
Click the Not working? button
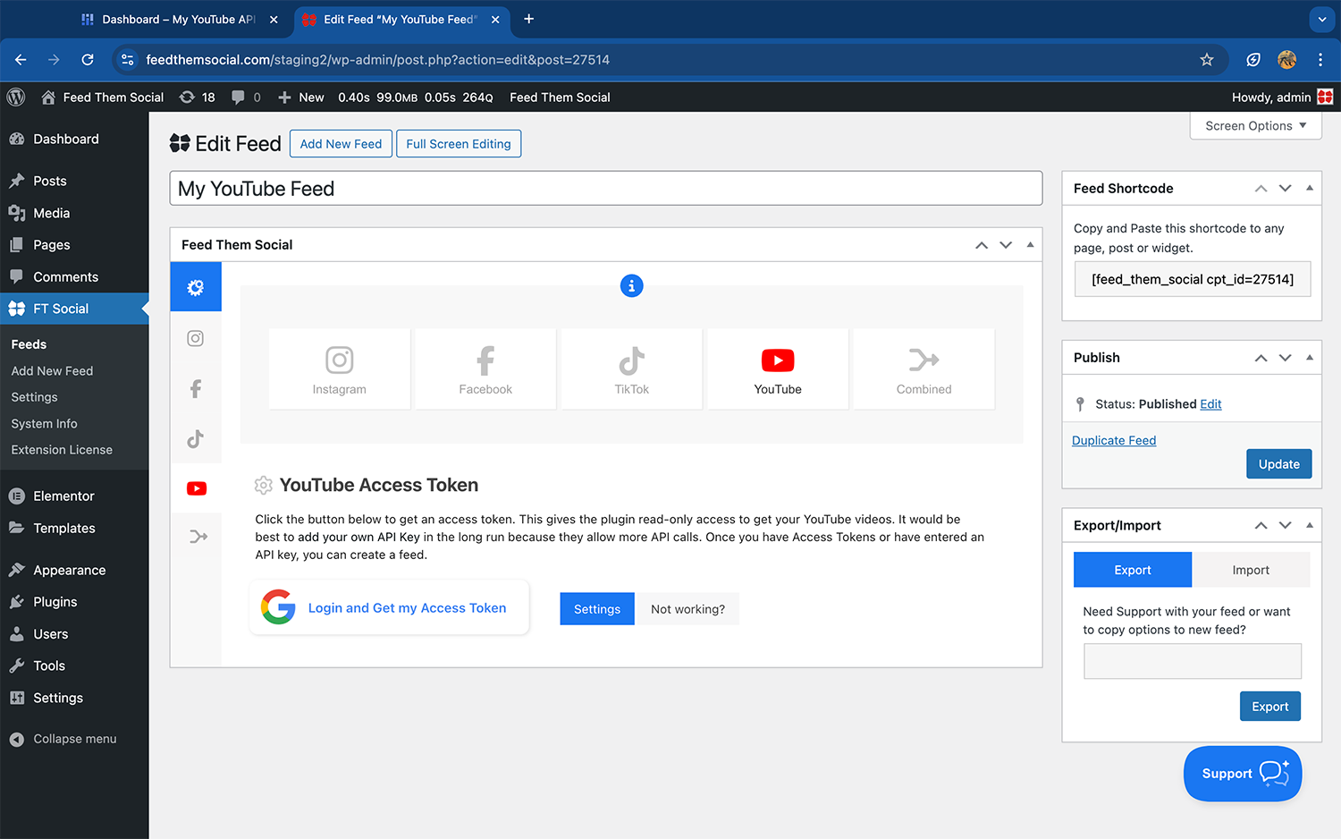click(x=687, y=609)
